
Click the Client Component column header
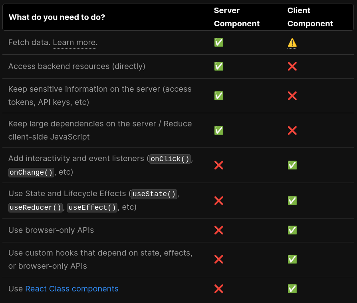pos(310,17)
